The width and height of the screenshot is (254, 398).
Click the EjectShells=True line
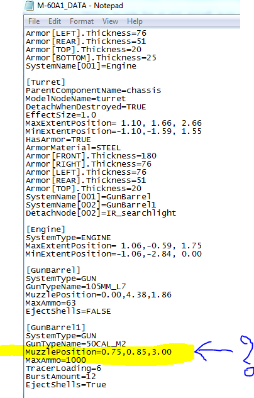coord(66,385)
